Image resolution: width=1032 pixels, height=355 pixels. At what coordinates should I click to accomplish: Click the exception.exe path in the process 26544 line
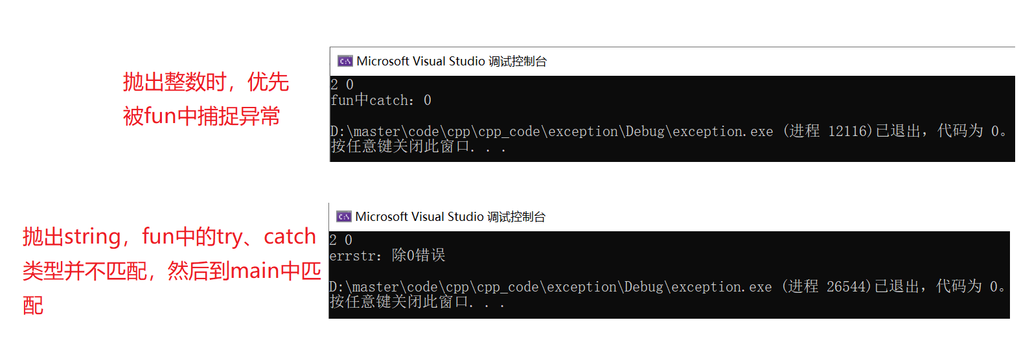coord(551,286)
